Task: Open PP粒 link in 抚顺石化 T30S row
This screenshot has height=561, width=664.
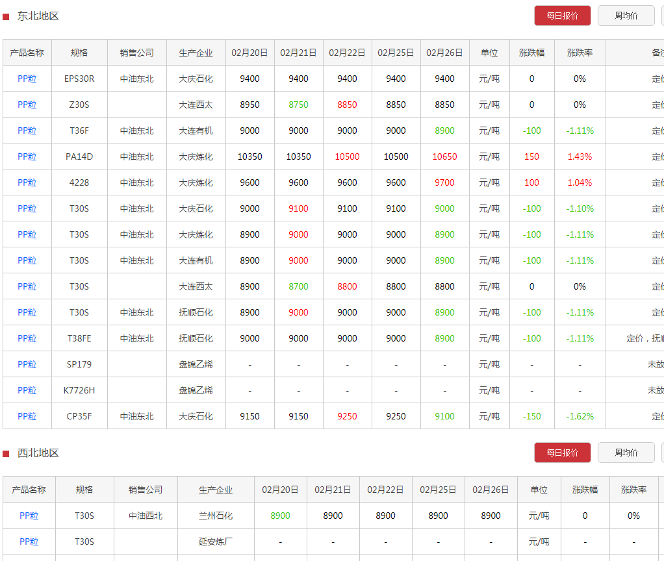Action: click(27, 312)
